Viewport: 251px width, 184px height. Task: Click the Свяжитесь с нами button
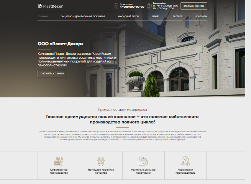[52, 74]
